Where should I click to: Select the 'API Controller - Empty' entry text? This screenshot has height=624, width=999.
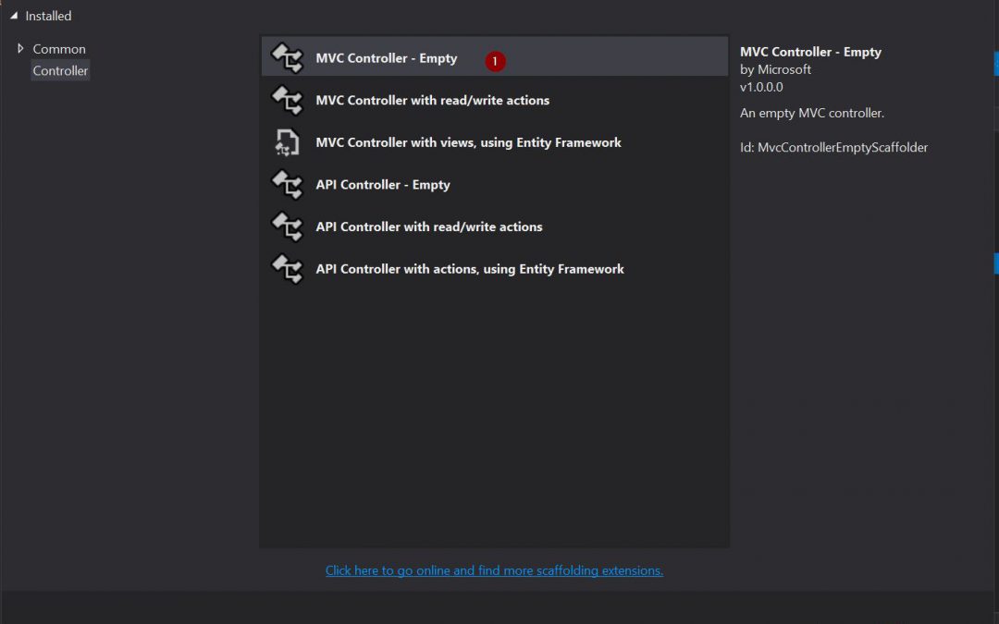[382, 185]
